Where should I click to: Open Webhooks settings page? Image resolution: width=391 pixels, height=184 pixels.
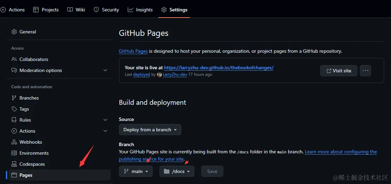tap(60, 142)
